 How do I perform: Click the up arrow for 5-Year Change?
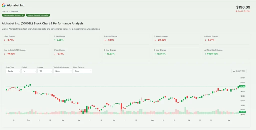(155, 54)
